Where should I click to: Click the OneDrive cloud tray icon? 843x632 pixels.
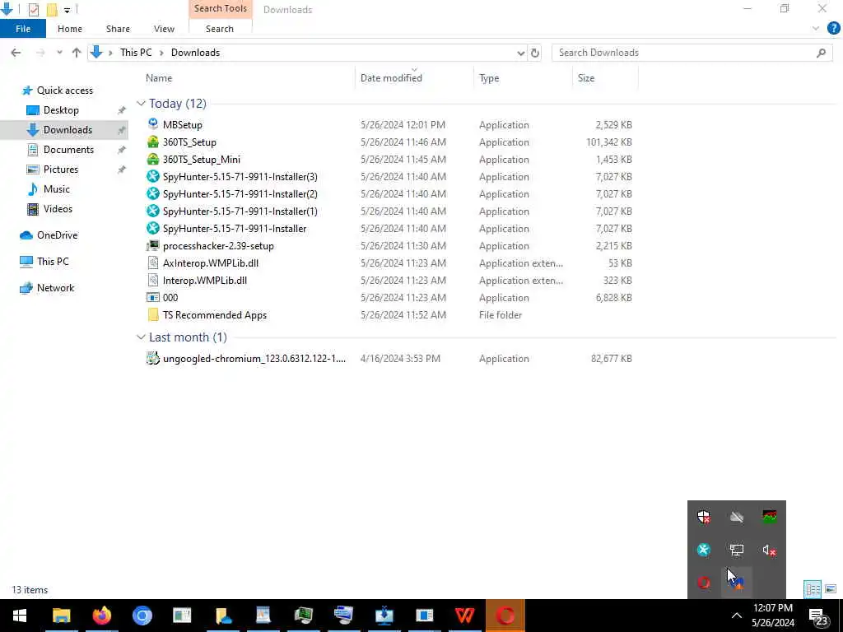(x=737, y=517)
